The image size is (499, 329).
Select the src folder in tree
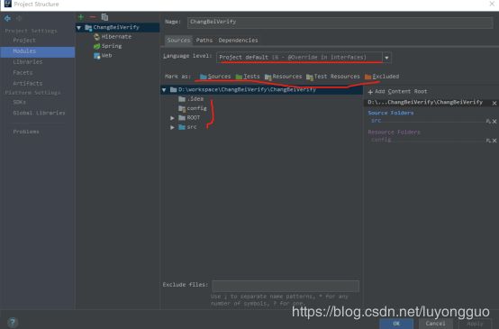(x=187, y=127)
